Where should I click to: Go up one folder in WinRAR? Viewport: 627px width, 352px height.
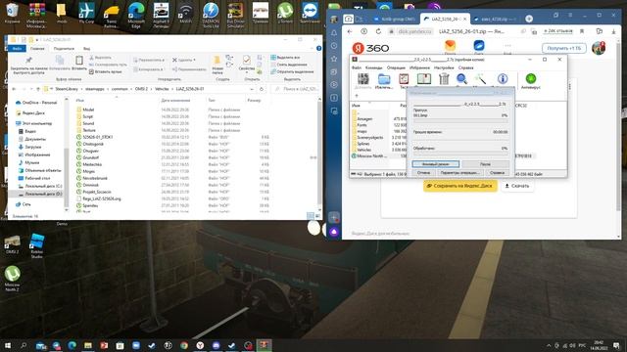coord(357,96)
